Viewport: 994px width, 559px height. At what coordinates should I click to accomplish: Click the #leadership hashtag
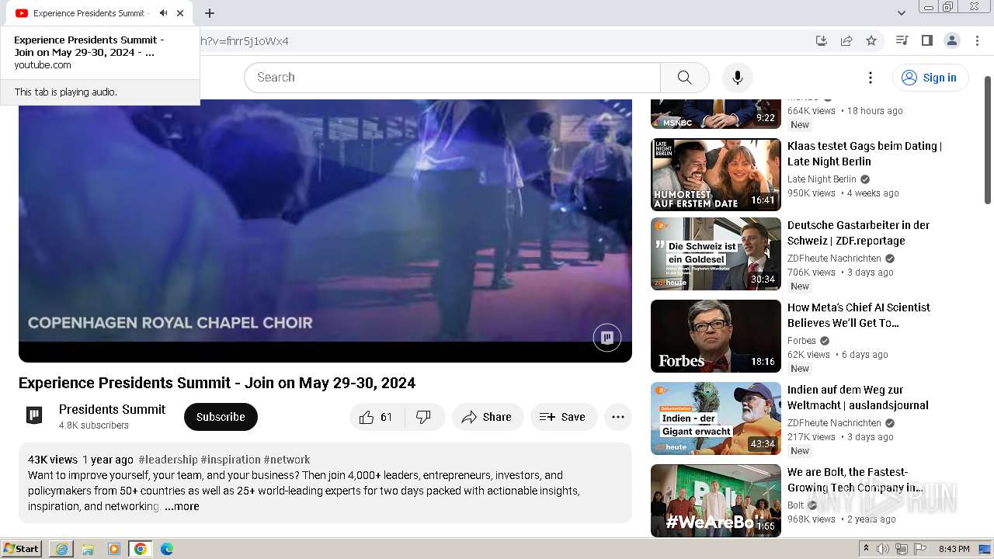[x=168, y=460]
